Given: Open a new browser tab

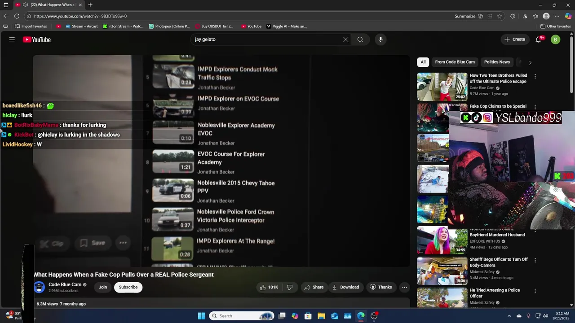Looking at the screenshot, I should pos(90,5).
